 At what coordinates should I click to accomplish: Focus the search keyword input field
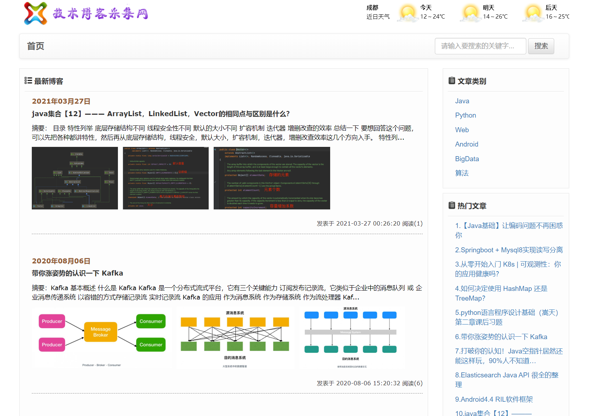[480, 46]
